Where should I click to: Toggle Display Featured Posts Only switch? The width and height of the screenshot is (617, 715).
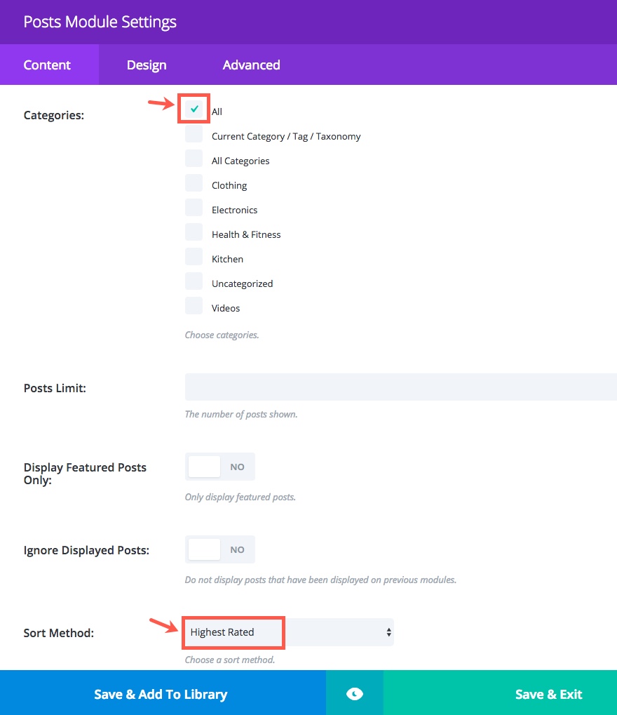(219, 467)
